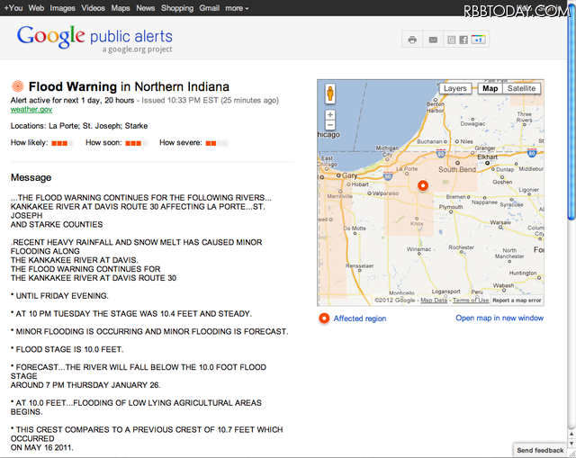576x458 pixels.
Task: Open the Layers dropdown on map
Action: (455, 88)
